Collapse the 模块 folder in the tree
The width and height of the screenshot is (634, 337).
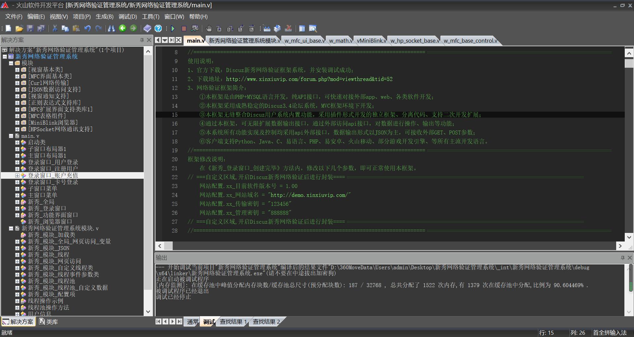(11, 63)
